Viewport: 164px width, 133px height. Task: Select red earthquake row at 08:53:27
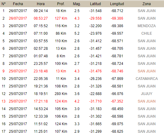[82, 18]
